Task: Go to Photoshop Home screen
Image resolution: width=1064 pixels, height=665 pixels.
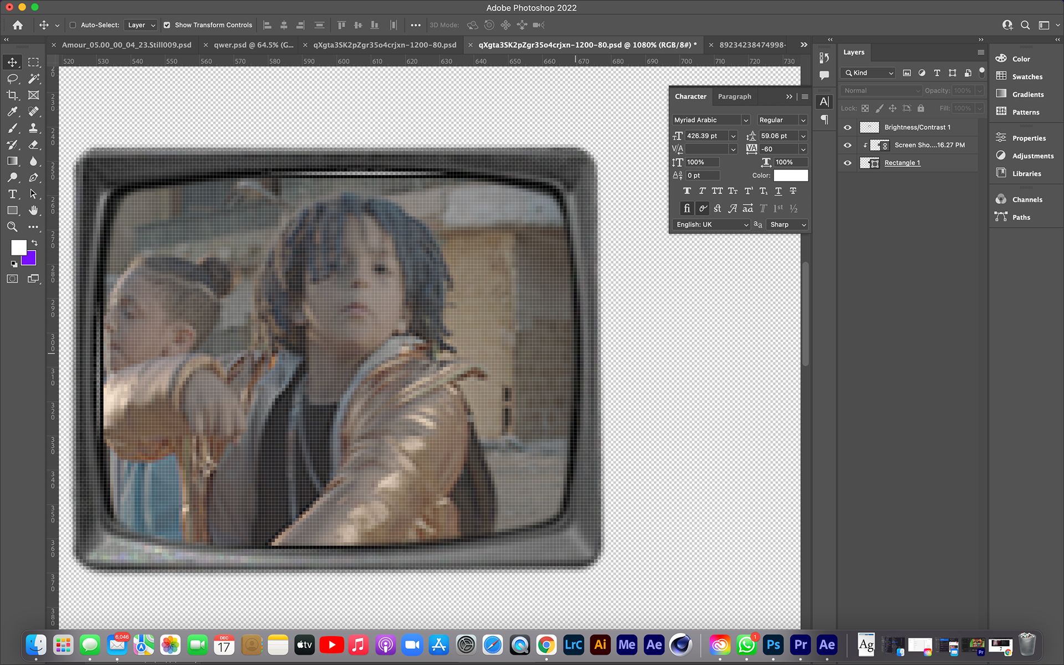Action: tap(18, 25)
